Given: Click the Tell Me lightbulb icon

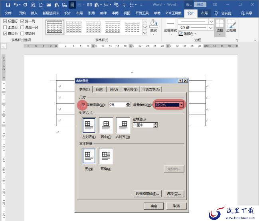Looking at the screenshot, I should pyautogui.click(x=216, y=13).
